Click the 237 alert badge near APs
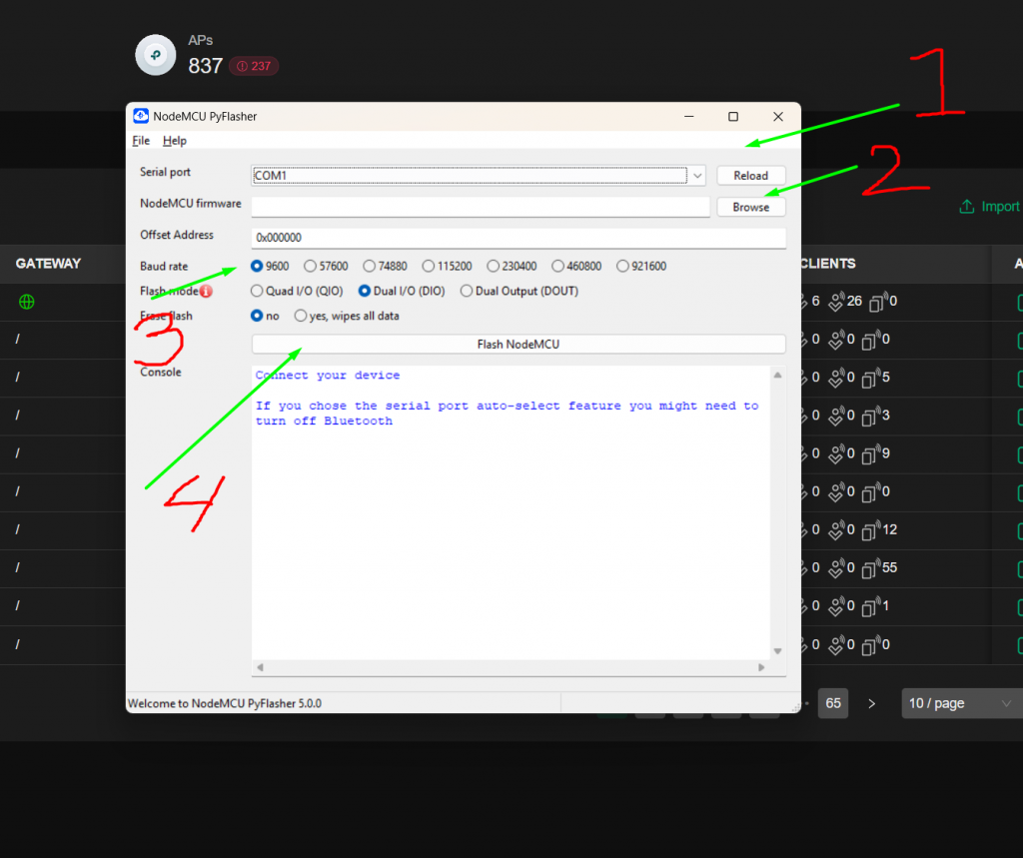 [x=254, y=66]
